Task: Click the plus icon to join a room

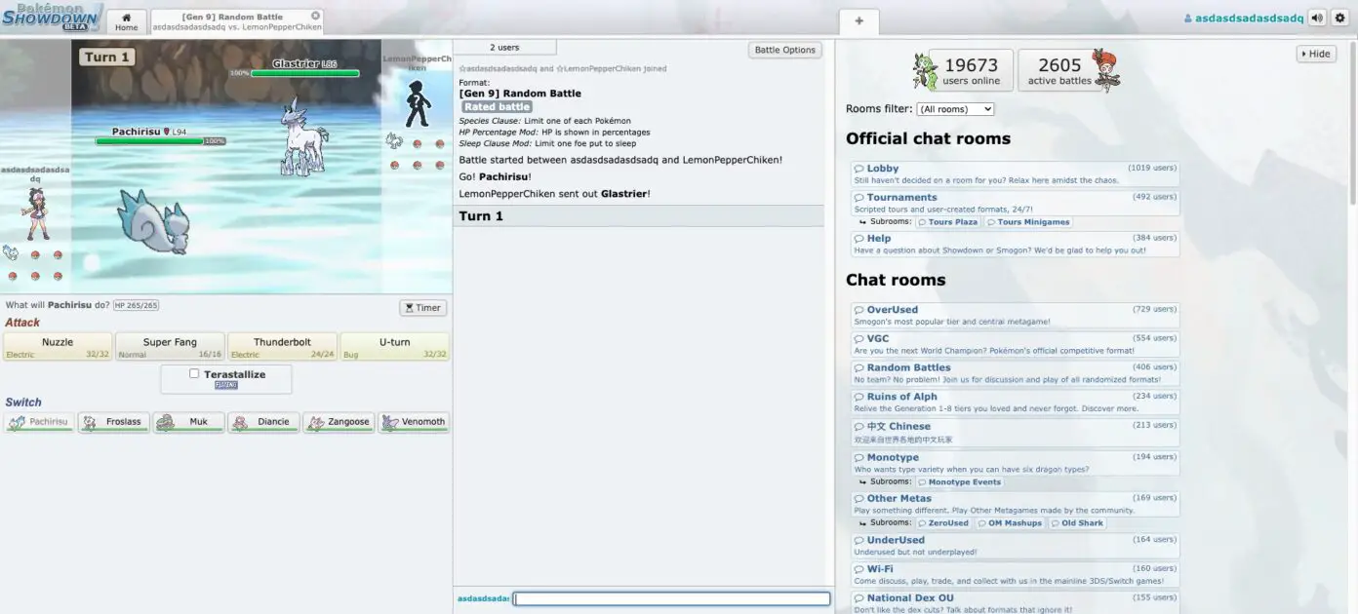Action: [859, 20]
